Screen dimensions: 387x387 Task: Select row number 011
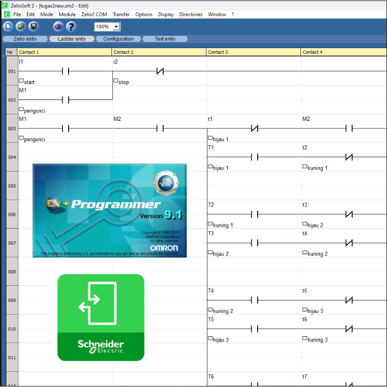point(12,357)
